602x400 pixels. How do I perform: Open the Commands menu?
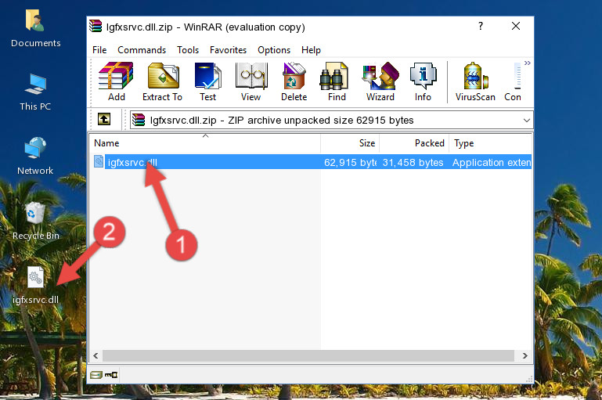[142, 50]
